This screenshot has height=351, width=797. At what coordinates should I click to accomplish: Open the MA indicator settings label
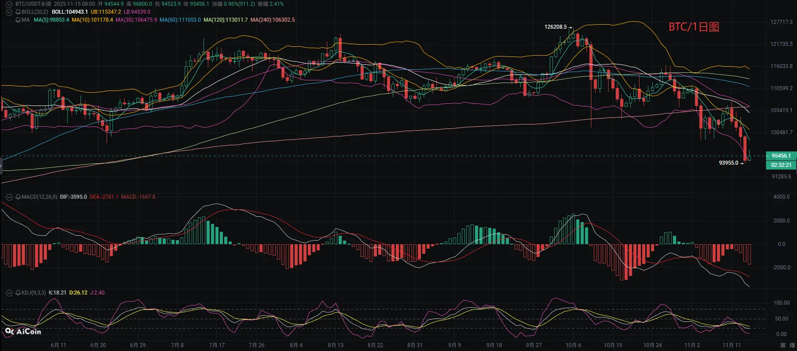26,20
